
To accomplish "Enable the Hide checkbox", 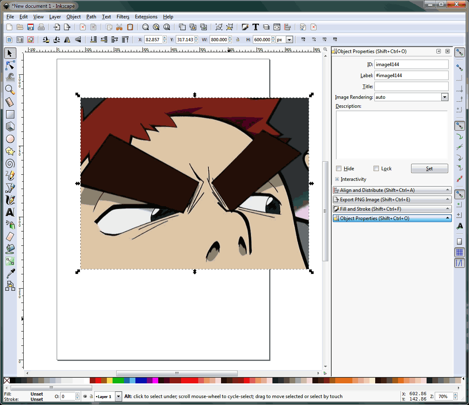I will click(x=338, y=169).
